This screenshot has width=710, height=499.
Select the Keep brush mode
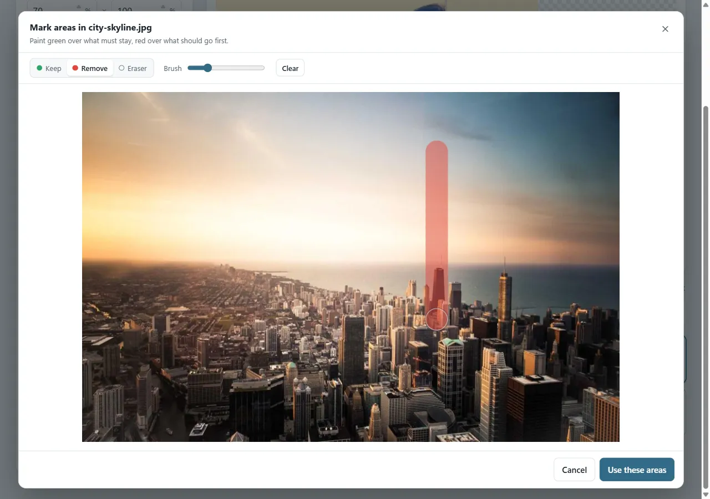click(x=49, y=68)
